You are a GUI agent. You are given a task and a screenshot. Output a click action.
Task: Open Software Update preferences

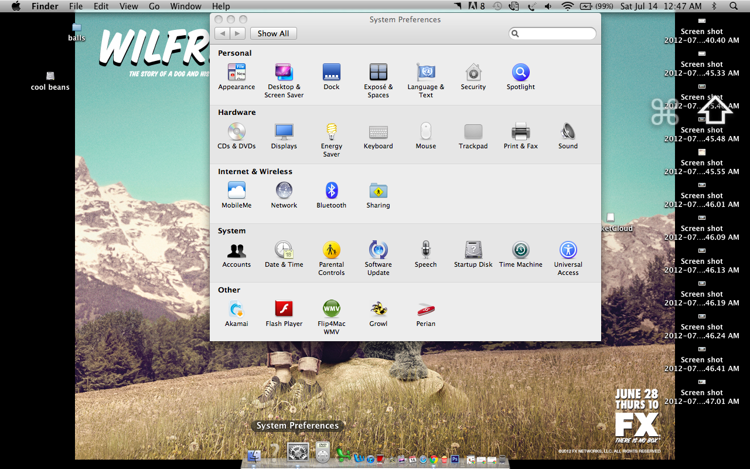[x=379, y=259]
